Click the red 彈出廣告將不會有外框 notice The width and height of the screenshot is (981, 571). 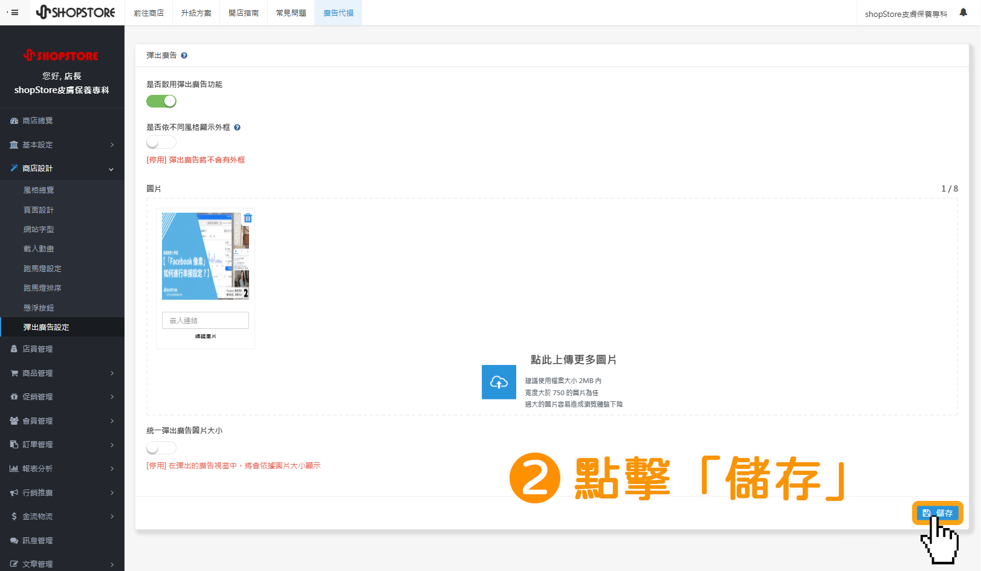(x=196, y=160)
